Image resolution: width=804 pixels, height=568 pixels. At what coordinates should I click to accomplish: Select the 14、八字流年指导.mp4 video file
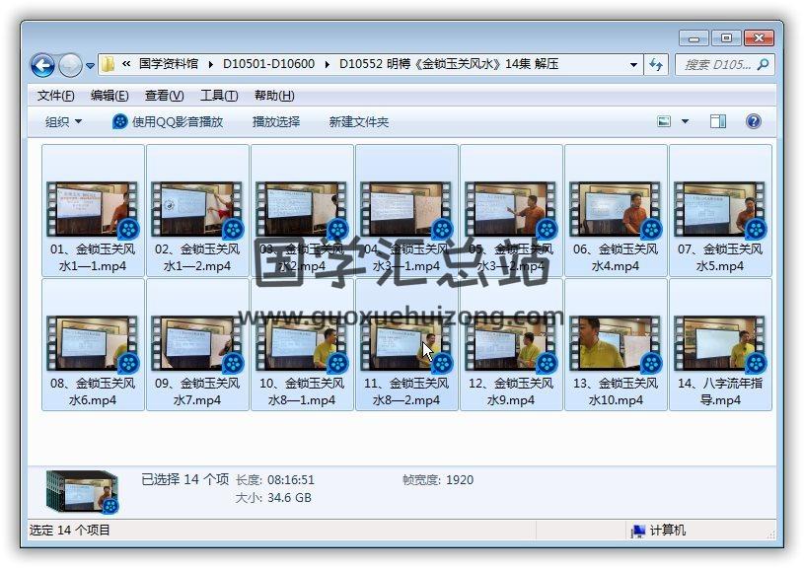coord(720,342)
